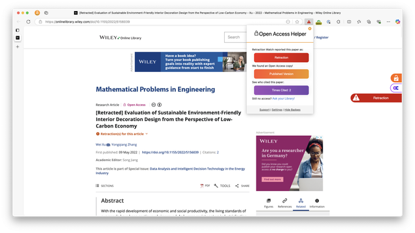Open the Copilot sidebar icon

[397, 22]
